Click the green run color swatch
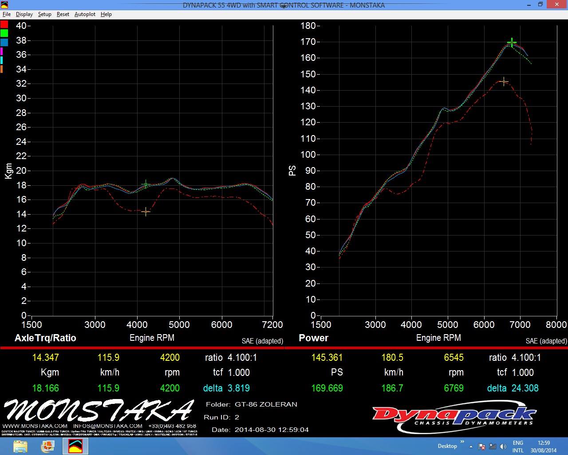Viewport: 568px width, 455px height. point(4,33)
